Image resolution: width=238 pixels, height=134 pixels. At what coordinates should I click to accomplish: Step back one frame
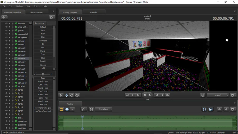[x=138, y=95]
